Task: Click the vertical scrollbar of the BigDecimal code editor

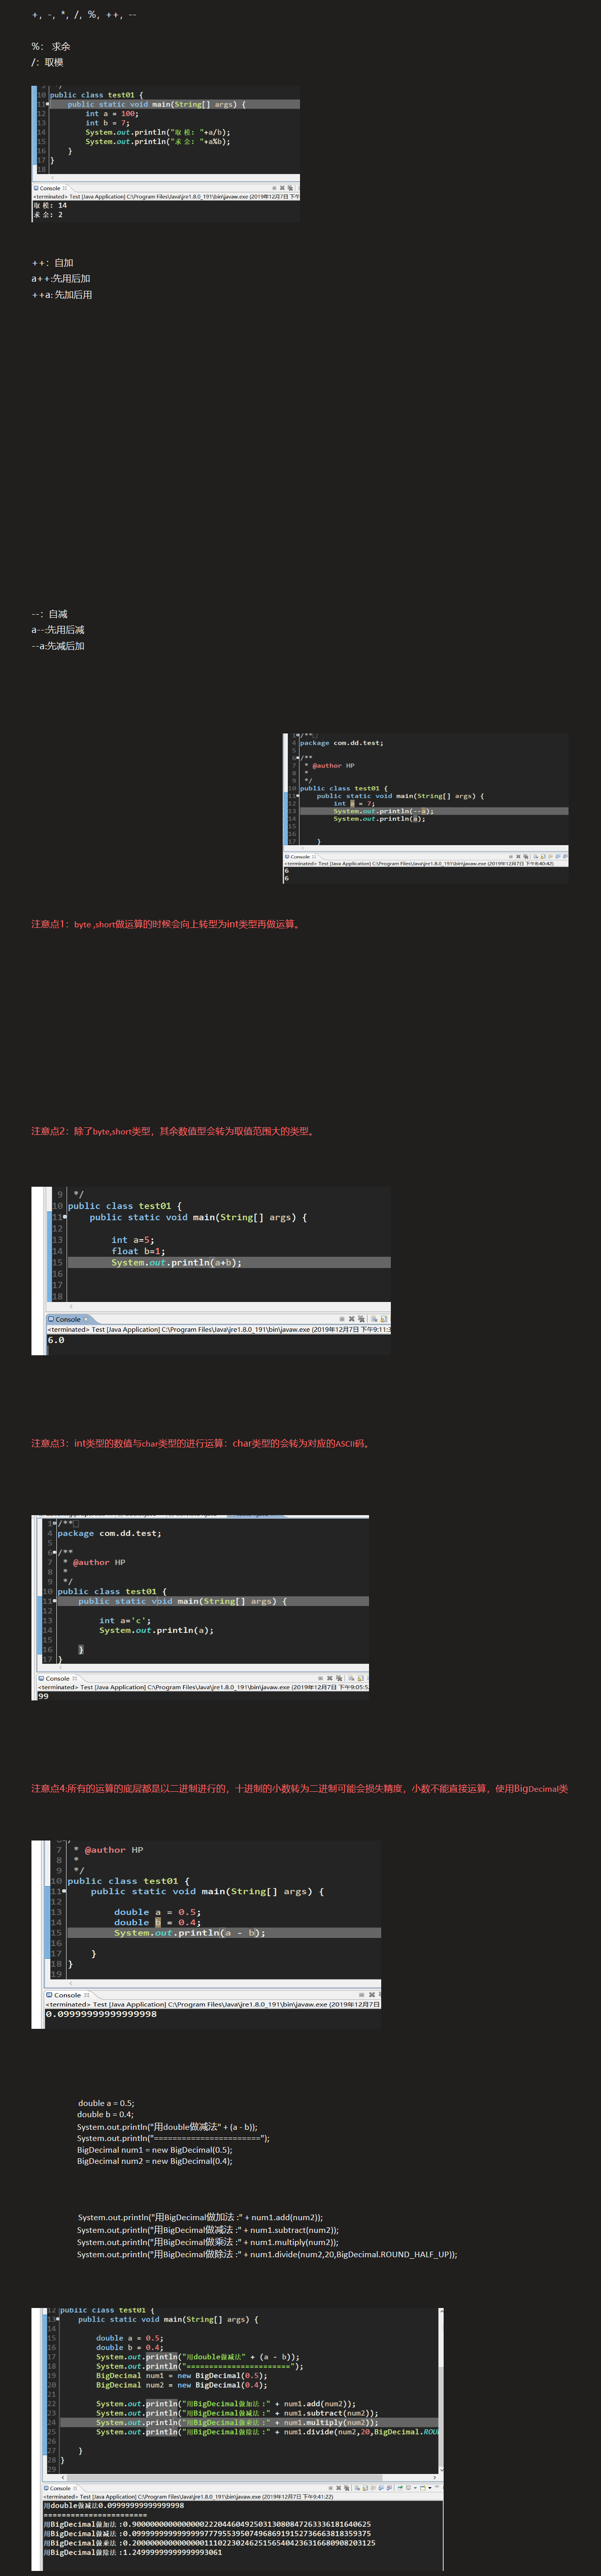Action: coord(441,2390)
